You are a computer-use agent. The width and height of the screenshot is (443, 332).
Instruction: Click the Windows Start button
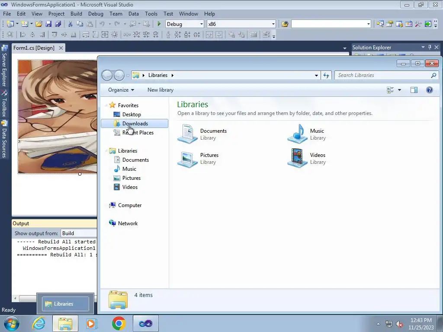pyautogui.click(x=12, y=323)
